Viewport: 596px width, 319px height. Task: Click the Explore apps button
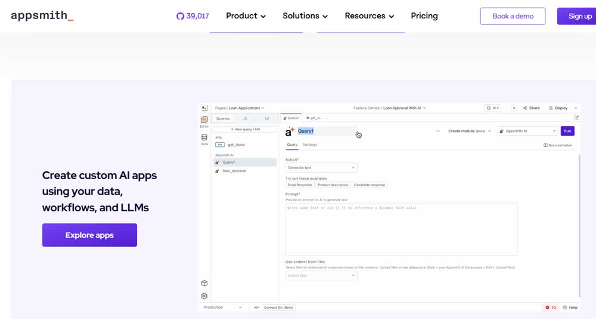89,235
